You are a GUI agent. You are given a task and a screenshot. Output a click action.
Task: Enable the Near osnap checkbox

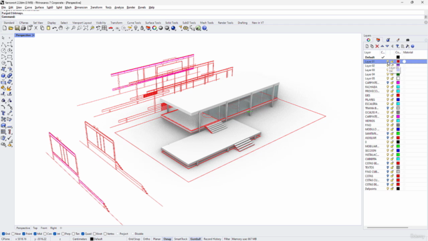[x=13, y=234]
